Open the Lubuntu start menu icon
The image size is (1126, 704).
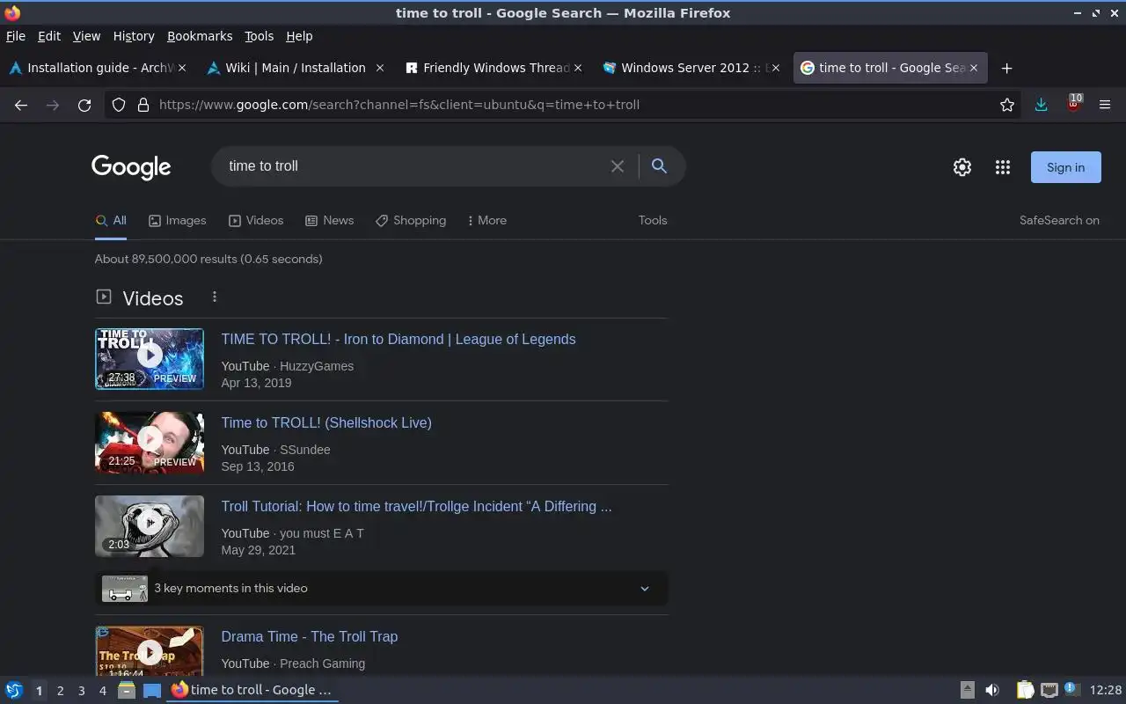(x=14, y=690)
